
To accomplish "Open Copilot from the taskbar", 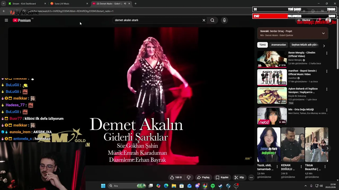I will (x=158, y=186).
